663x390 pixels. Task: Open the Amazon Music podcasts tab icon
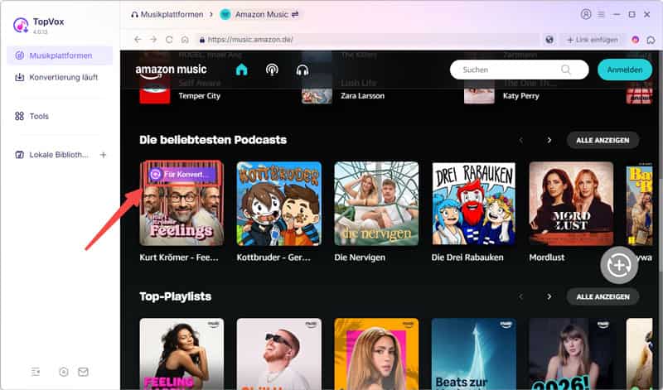click(x=272, y=70)
